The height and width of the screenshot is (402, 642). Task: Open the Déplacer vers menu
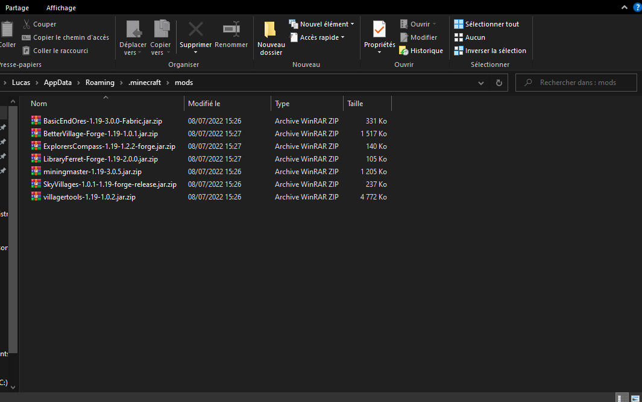point(133,37)
